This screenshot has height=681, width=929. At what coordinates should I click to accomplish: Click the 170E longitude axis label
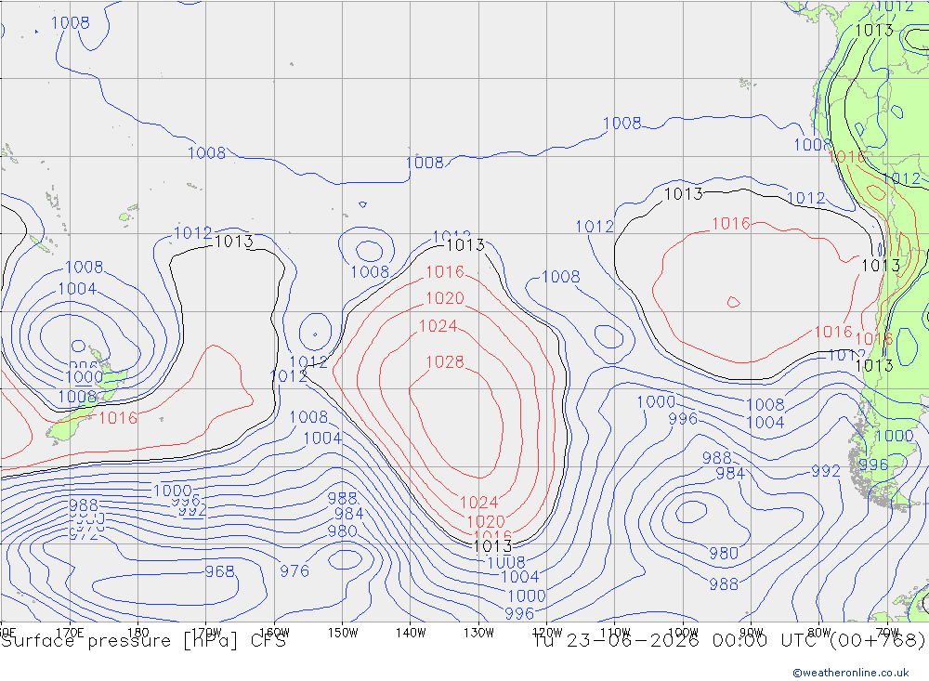[70, 633]
